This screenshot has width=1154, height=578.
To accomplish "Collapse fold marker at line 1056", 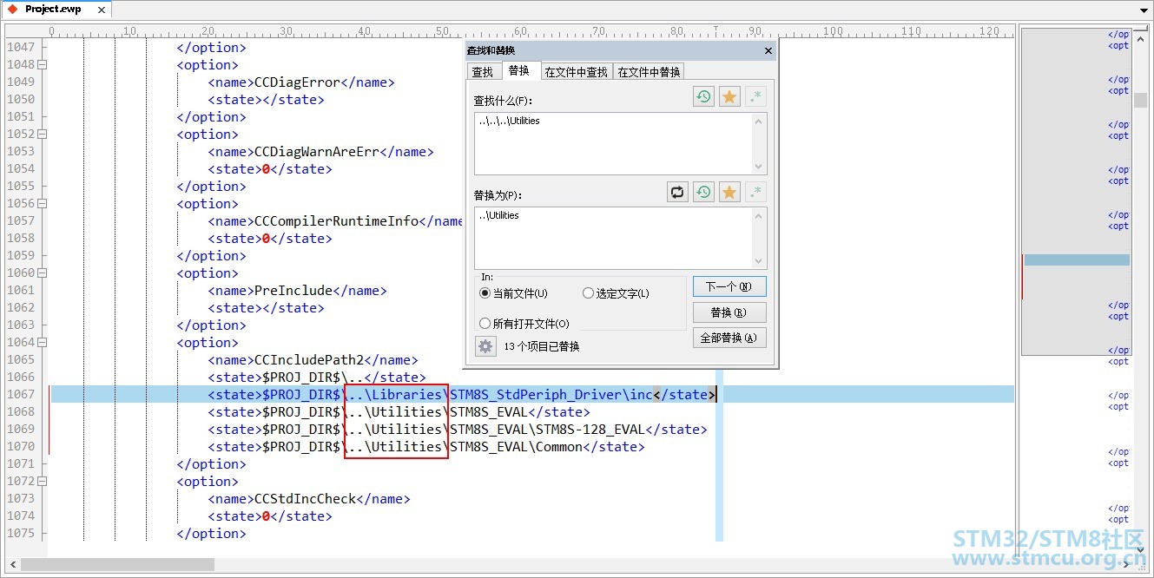I will tap(42, 204).
